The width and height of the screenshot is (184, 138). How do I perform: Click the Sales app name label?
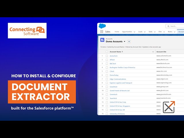pos(108,32)
